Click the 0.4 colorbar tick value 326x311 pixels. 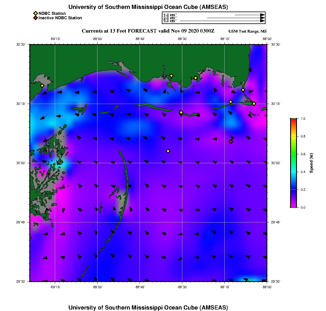click(x=303, y=172)
